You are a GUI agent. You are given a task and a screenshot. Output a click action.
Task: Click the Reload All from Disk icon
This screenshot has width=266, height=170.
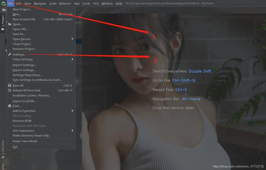[10, 90]
